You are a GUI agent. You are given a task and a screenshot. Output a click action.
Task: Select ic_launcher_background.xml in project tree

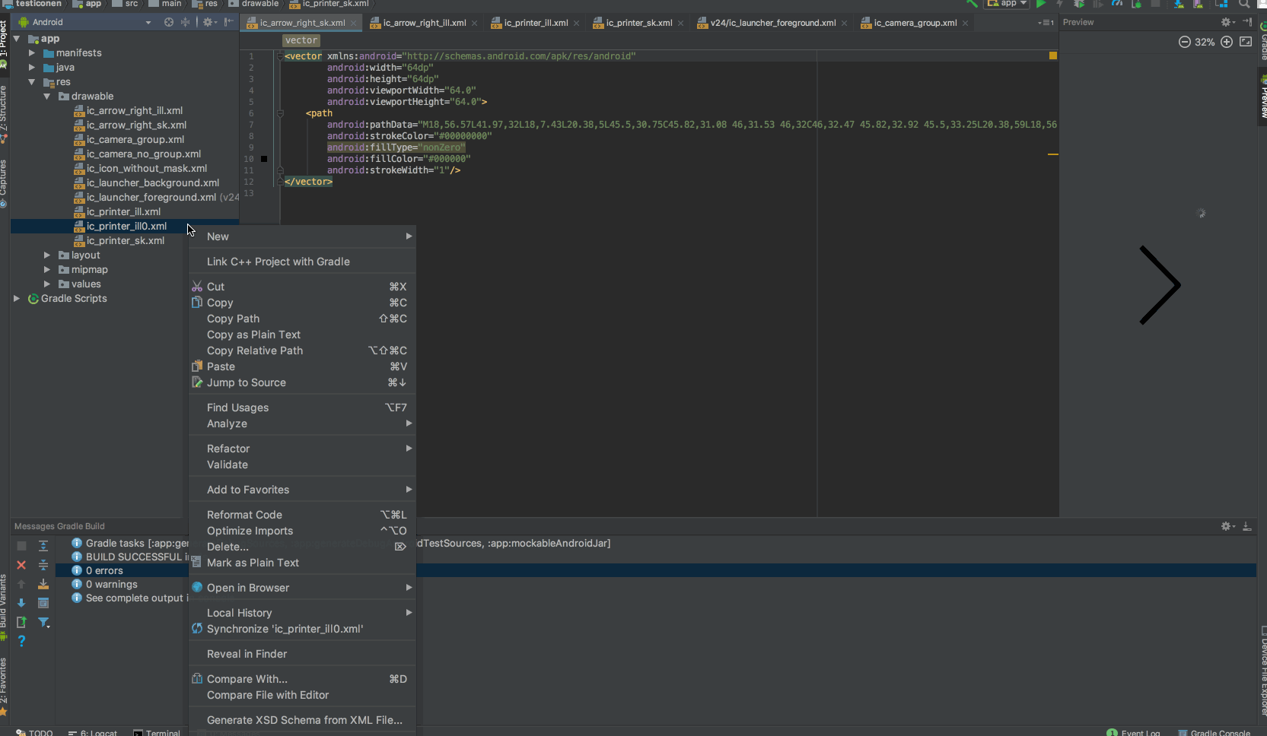(152, 183)
